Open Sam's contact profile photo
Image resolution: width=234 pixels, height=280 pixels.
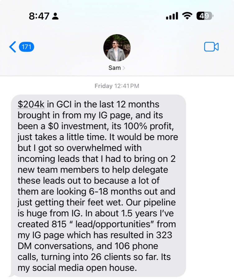coord(117,48)
